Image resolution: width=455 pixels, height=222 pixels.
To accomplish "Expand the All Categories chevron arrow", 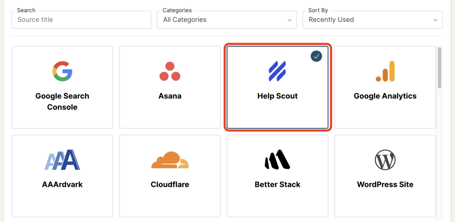I will 290,20.
